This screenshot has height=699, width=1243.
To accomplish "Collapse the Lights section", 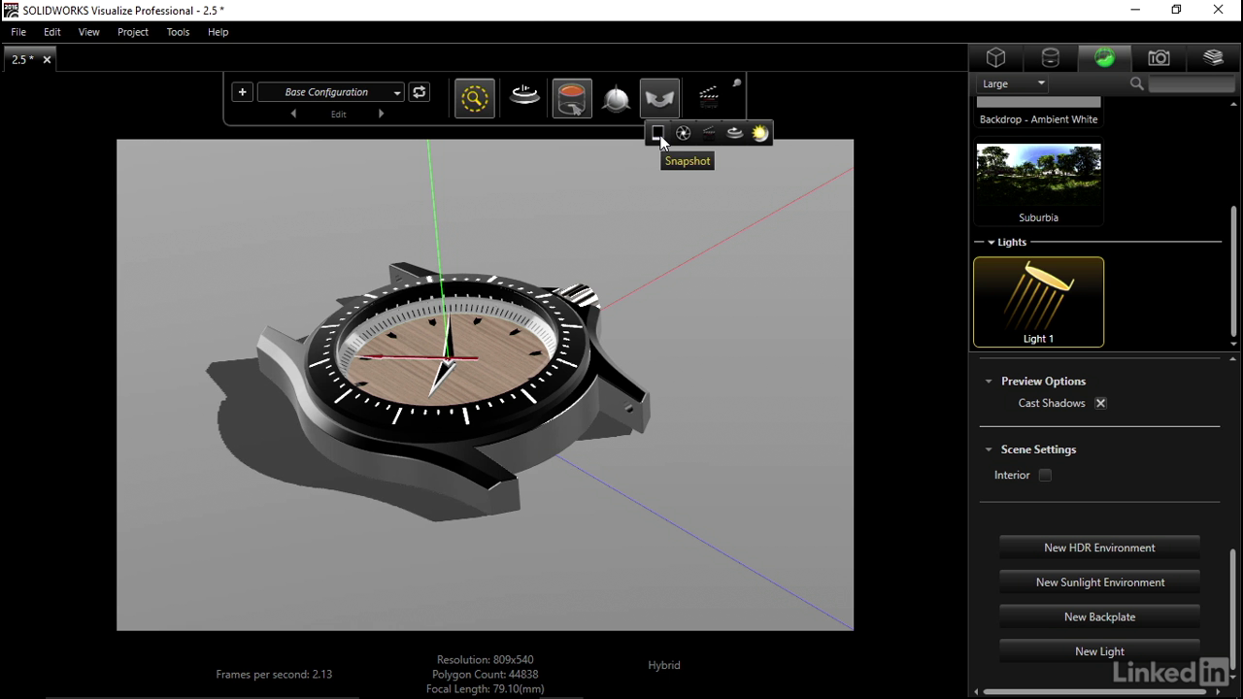I will click(991, 243).
